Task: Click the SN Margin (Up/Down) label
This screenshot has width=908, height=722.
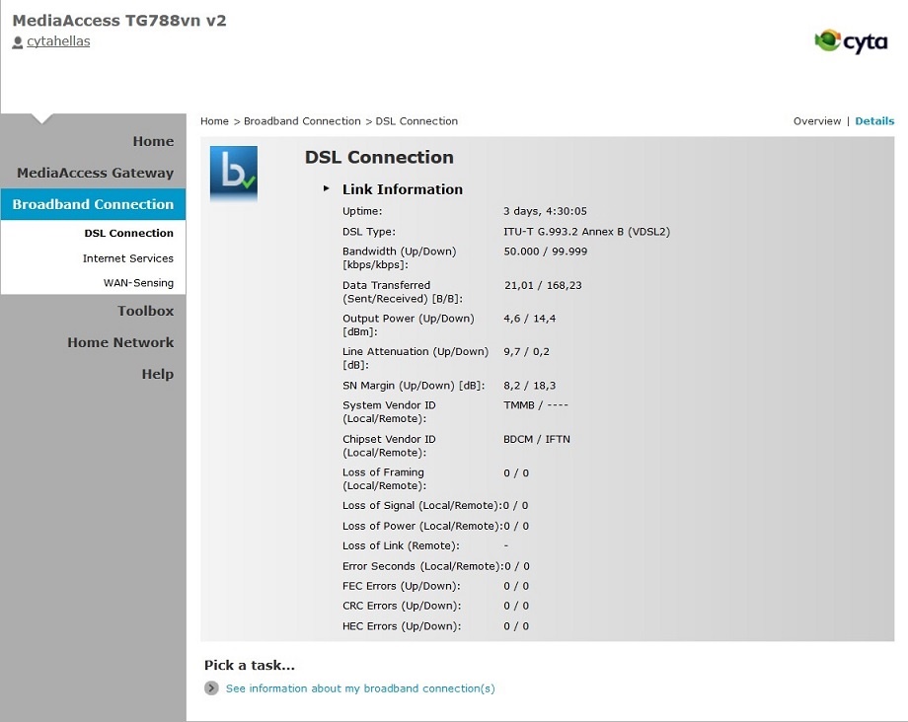Action: pyautogui.click(x=414, y=386)
